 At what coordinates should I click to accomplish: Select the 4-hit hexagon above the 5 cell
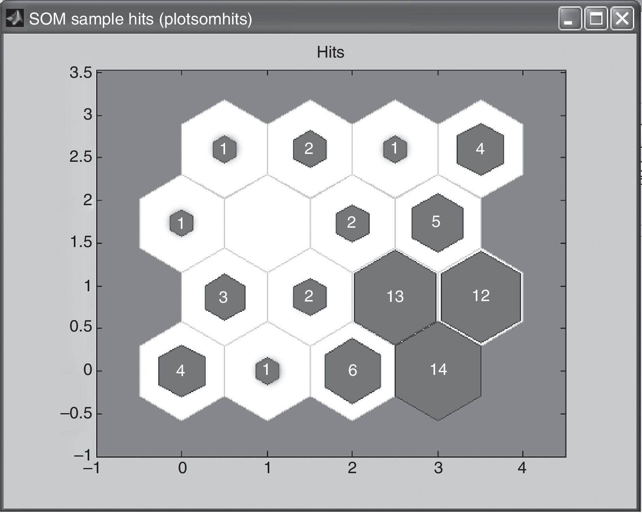tap(480, 149)
